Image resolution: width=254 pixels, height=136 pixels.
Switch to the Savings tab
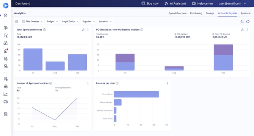click(x=210, y=13)
